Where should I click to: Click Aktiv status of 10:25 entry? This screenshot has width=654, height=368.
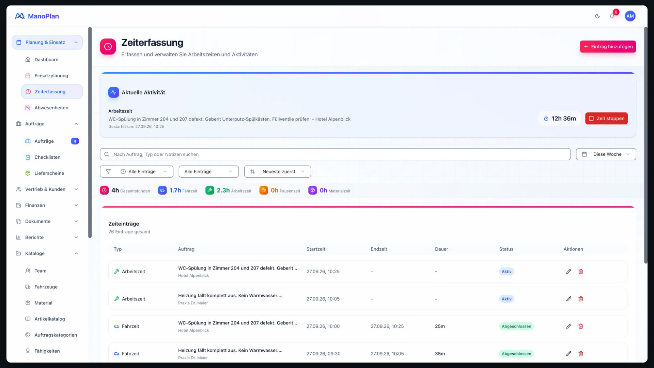pos(507,272)
